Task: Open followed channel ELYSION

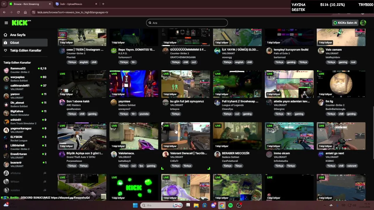Action: point(25,139)
